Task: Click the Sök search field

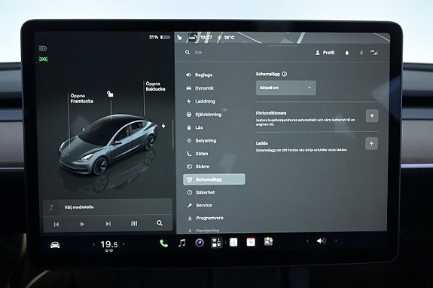Action: [199, 52]
